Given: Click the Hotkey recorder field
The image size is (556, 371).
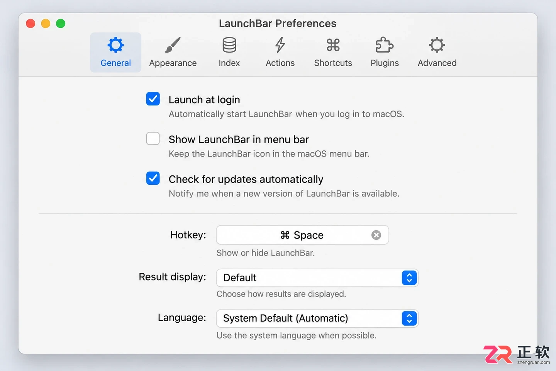Looking at the screenshot, I should (302, 235).
